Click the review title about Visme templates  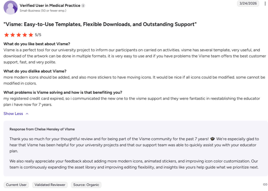(x=100, y=24)
